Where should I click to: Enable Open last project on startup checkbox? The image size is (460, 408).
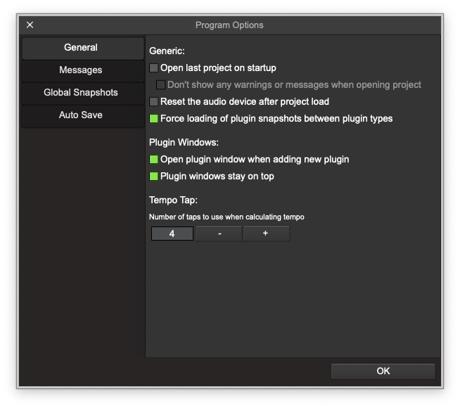(154, 68)
